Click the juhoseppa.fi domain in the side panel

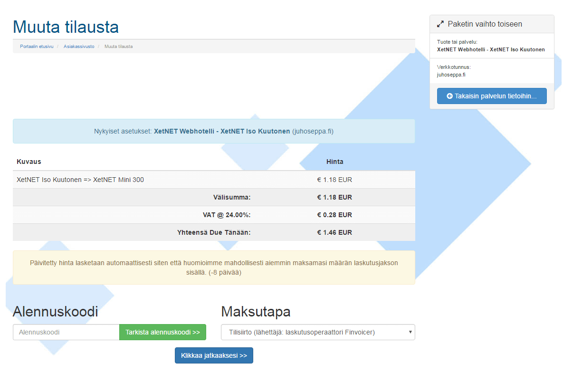tap(451, 75)
